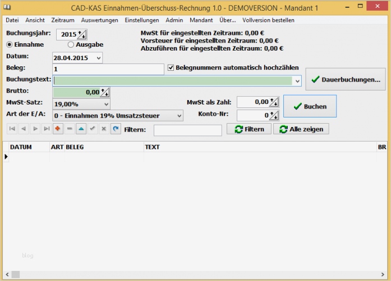The width and height of the screenshot is (391, 281).
Task: Click the ART column header
Action: (x=57, y=147)
